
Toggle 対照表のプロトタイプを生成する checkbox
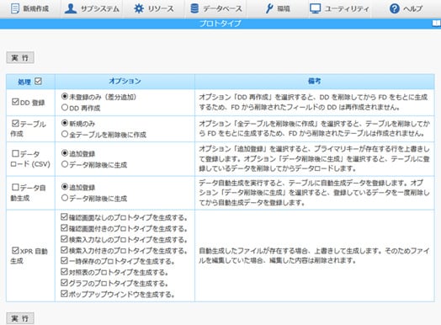(65, 272)
